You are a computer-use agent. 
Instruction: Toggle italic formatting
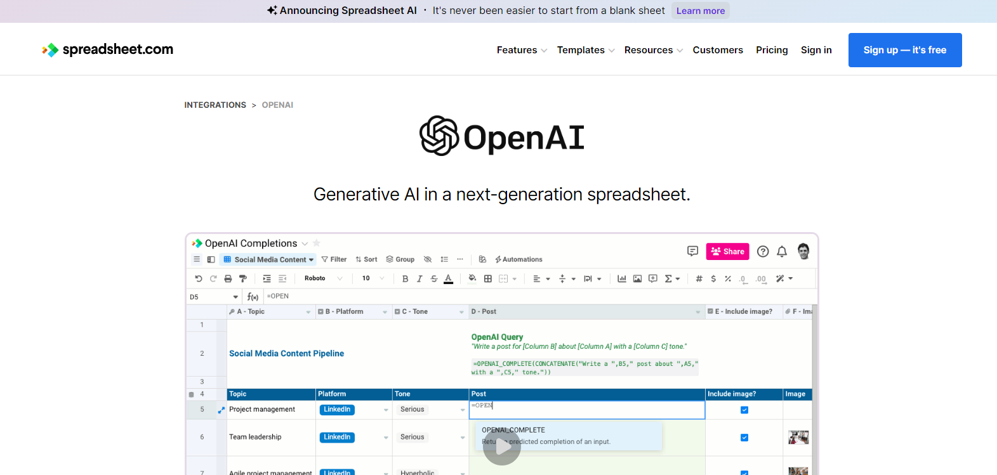click(419, 278)
